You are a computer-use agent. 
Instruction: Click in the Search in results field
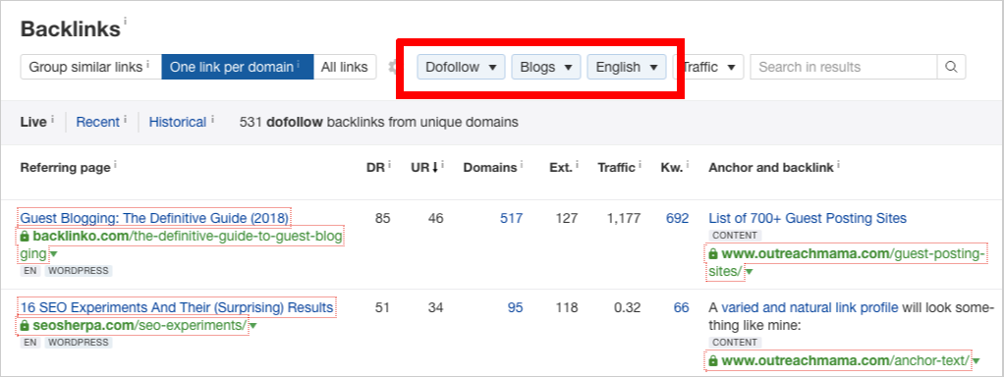click(x=843, y=67)
